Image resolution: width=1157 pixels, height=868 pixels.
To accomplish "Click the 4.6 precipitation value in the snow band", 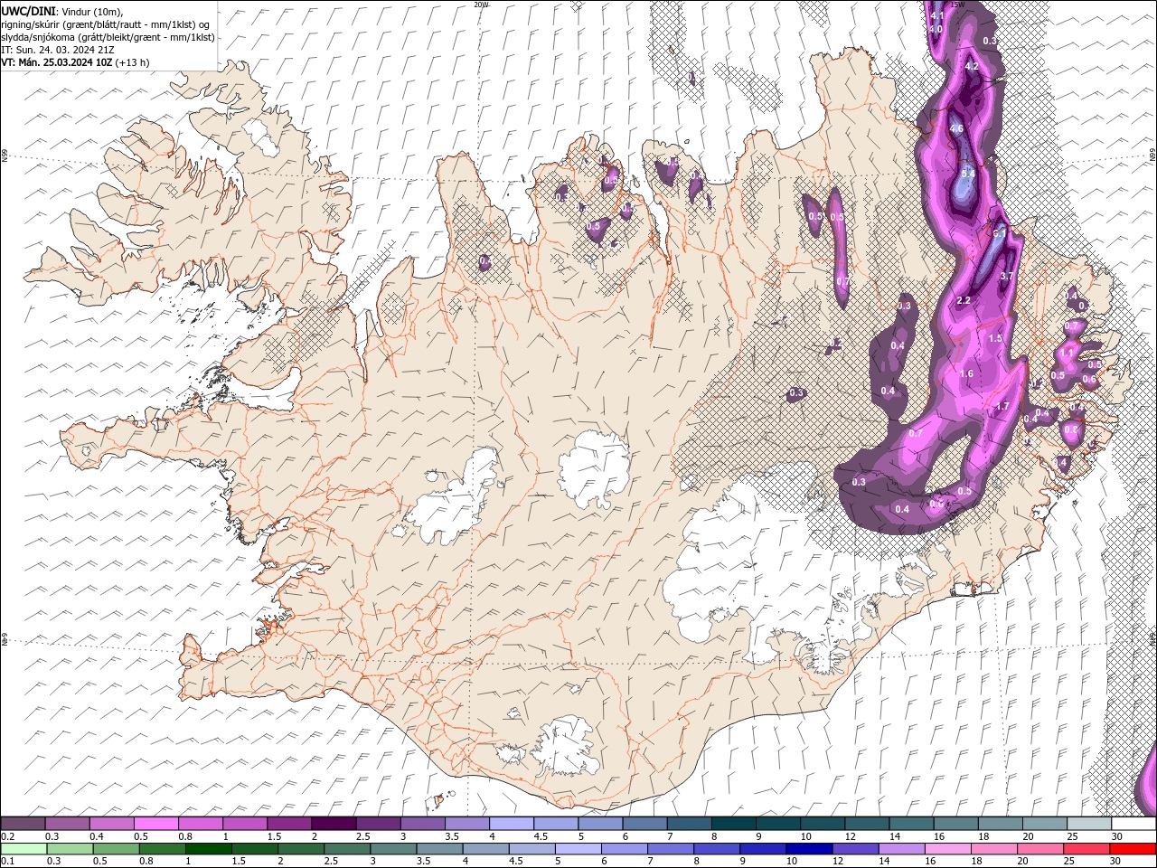I will [x=957, y=128].
